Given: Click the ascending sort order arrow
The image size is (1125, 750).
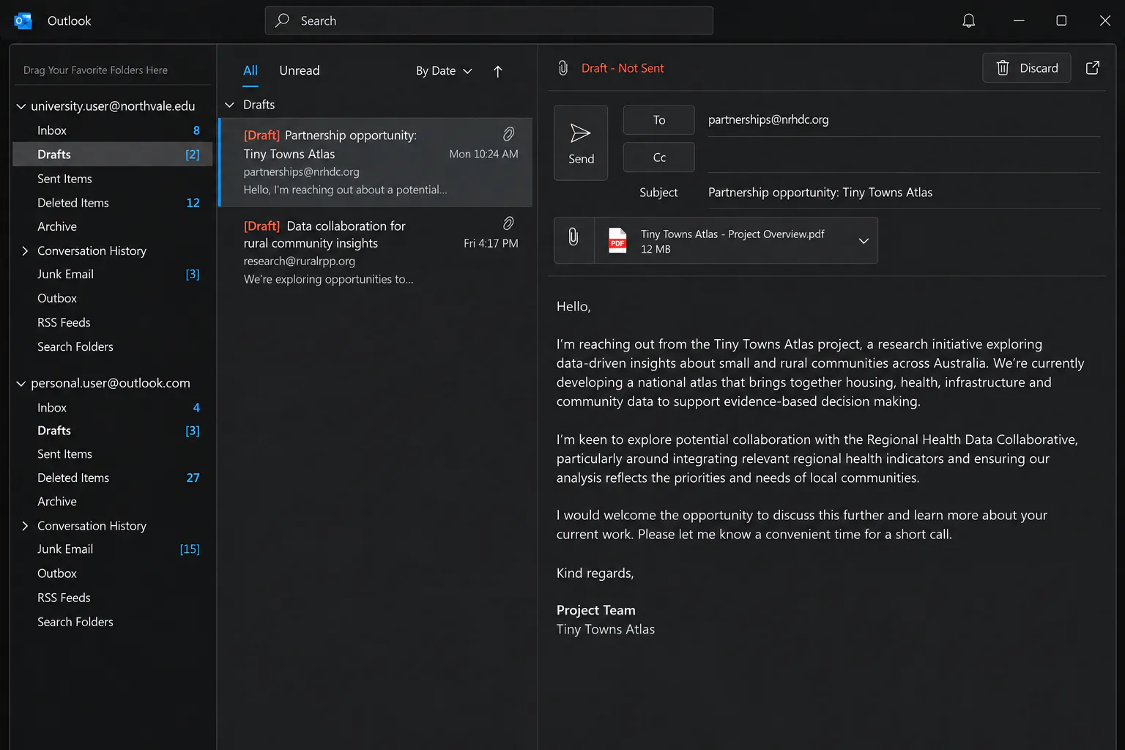Looking at the screenshot, I should 498,71.
